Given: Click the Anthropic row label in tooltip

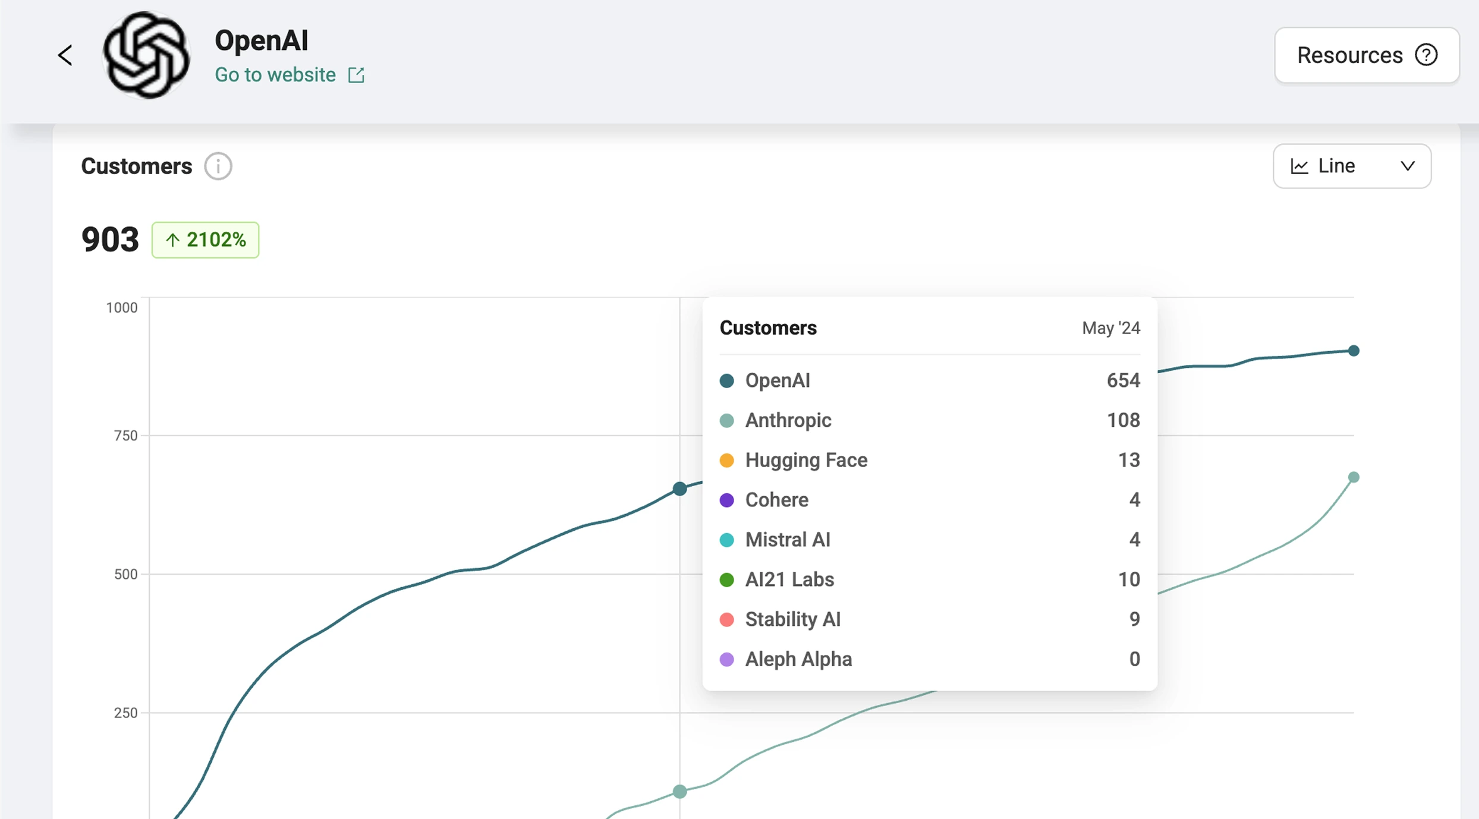Looking at the screenshot, I should pyautogui.click(x=788, y=420).
